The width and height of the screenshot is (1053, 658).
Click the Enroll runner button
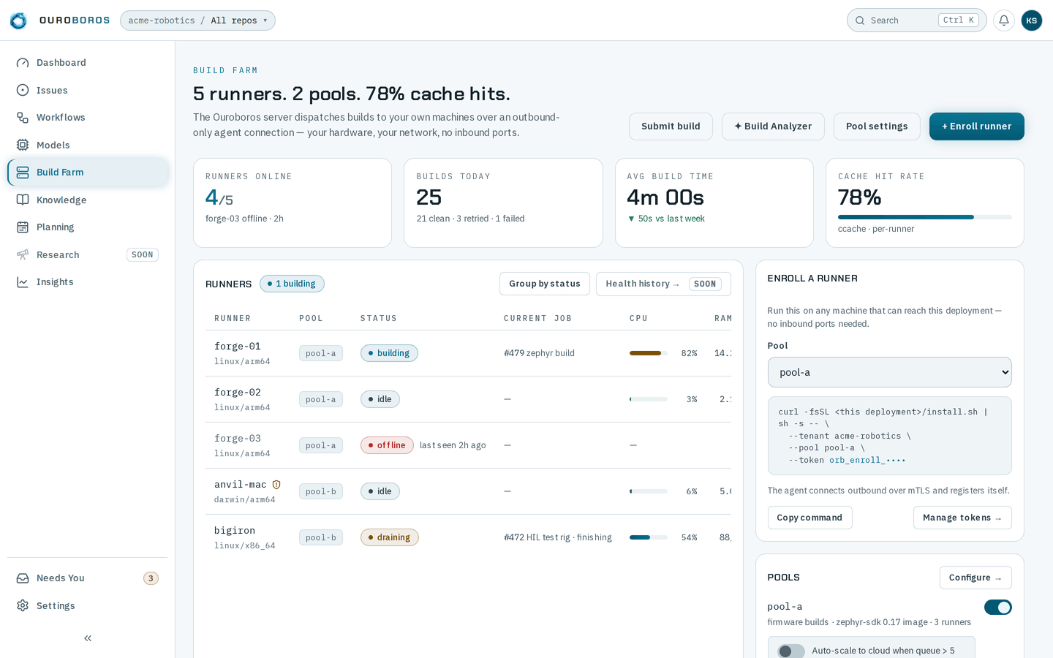tap(976, 126)
